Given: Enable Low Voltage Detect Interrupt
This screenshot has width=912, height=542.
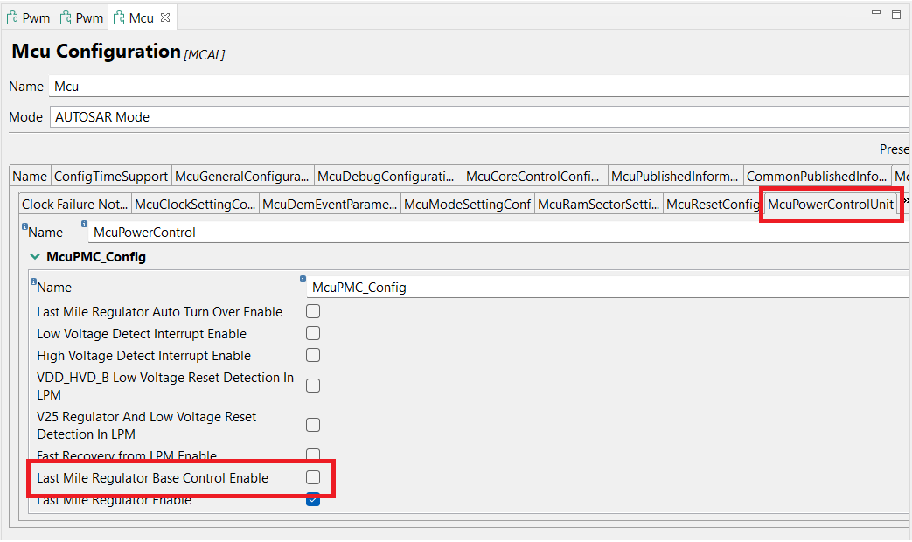Looking at the screenshot, I should [x=312, y=333].
